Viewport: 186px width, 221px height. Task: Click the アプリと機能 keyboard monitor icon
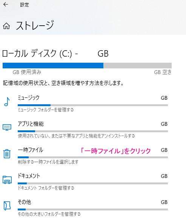(7, 127)
